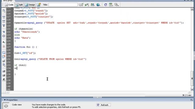Click the DELETE FROM uyeler query line
The width and height of the screenshot is (195, 109).
click(x=50, y=59)
